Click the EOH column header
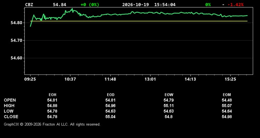 52,95
